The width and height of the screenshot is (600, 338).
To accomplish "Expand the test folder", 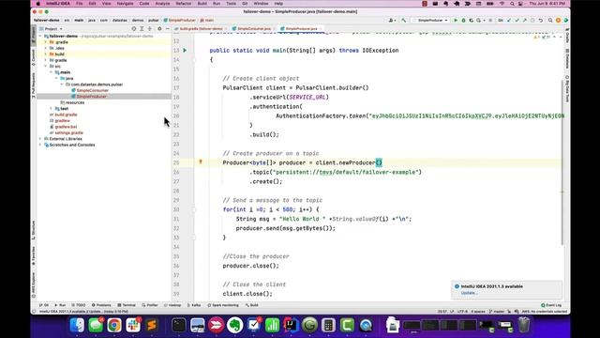I will click(52, 109).
